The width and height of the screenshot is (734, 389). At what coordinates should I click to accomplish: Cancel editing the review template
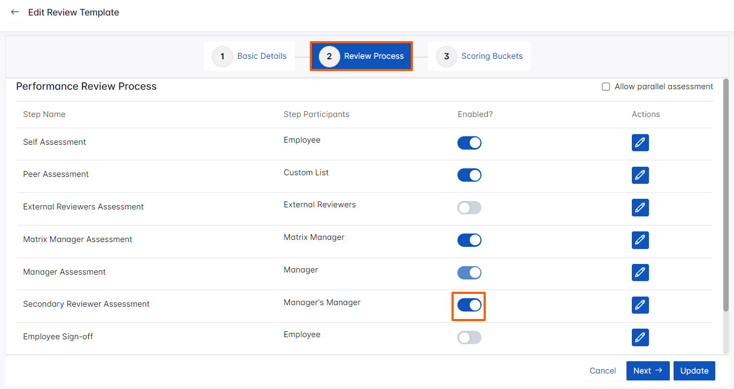[x=602, y=370]
